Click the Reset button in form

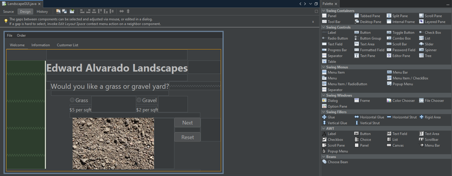187,137
